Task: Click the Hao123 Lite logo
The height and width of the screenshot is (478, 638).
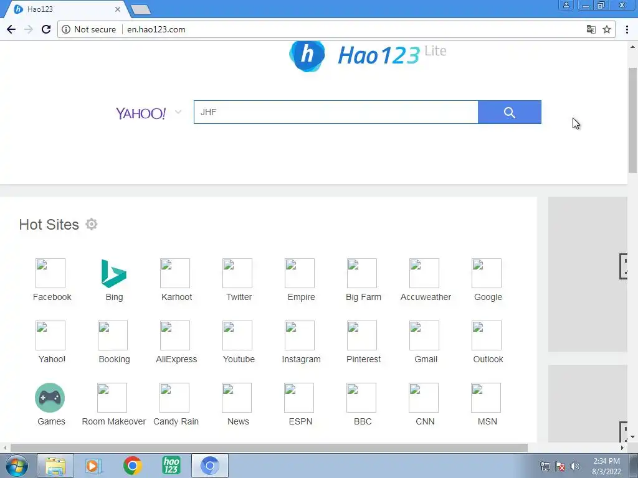Action: pos(368,55)
